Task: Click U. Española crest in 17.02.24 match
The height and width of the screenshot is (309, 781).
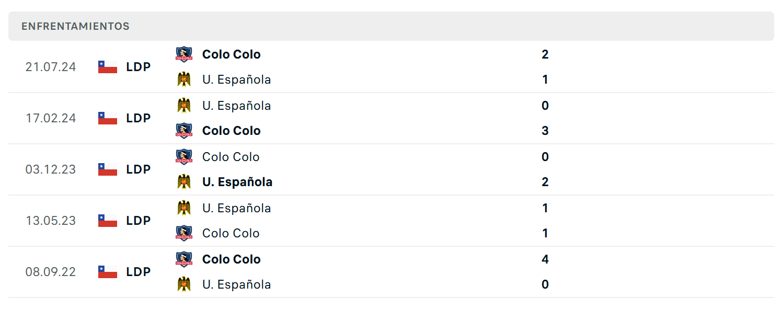Action: point(184,106)
